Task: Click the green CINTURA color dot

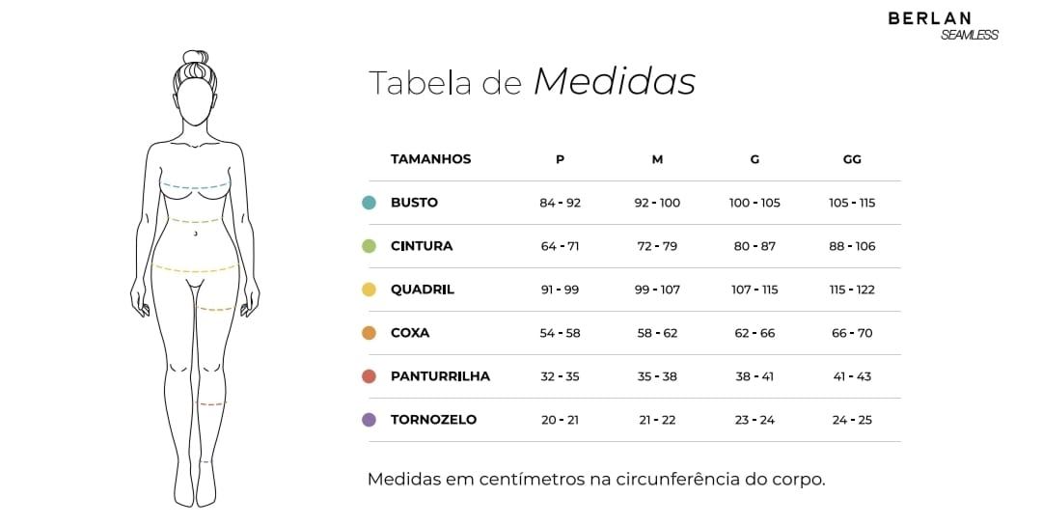Action: 369,246
